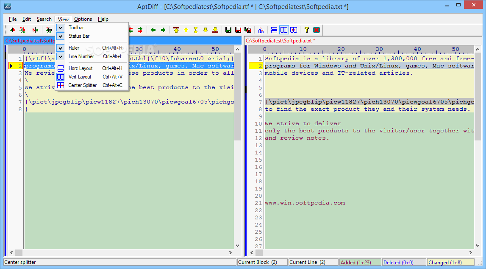Open the Search menu

tap(44, 19)
